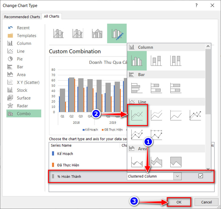This screenshot has width=221, height=209.
Task: Select Stock chart category
Action: click(24, 90)
